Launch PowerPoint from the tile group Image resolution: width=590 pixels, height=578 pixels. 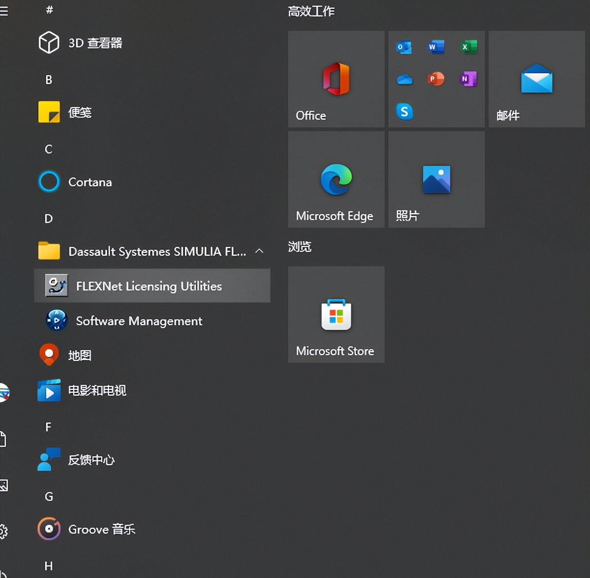pyautogui.click(x=436, y=79)
